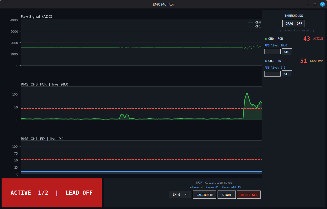Click the 'Raw Signal (ADC)' plot title

pos(36,16)
